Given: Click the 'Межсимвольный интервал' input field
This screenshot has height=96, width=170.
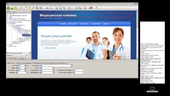Looking at the screenshot, I should coord(79,70).
